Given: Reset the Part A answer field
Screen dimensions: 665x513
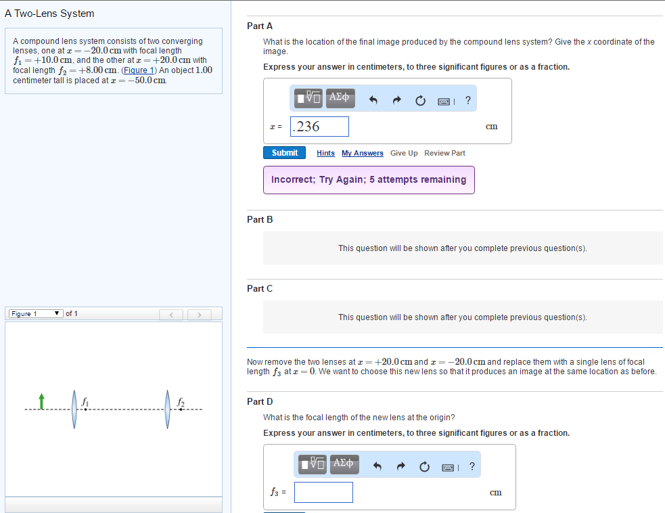Looking at the screenshot, I should [x=420, y=100].
